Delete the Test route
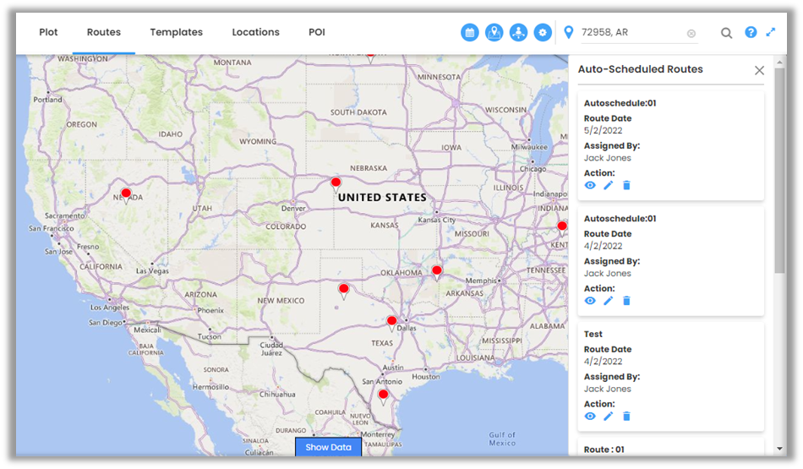Image resolution: width=803 pixels, height=469 pixels. (626, 416)
